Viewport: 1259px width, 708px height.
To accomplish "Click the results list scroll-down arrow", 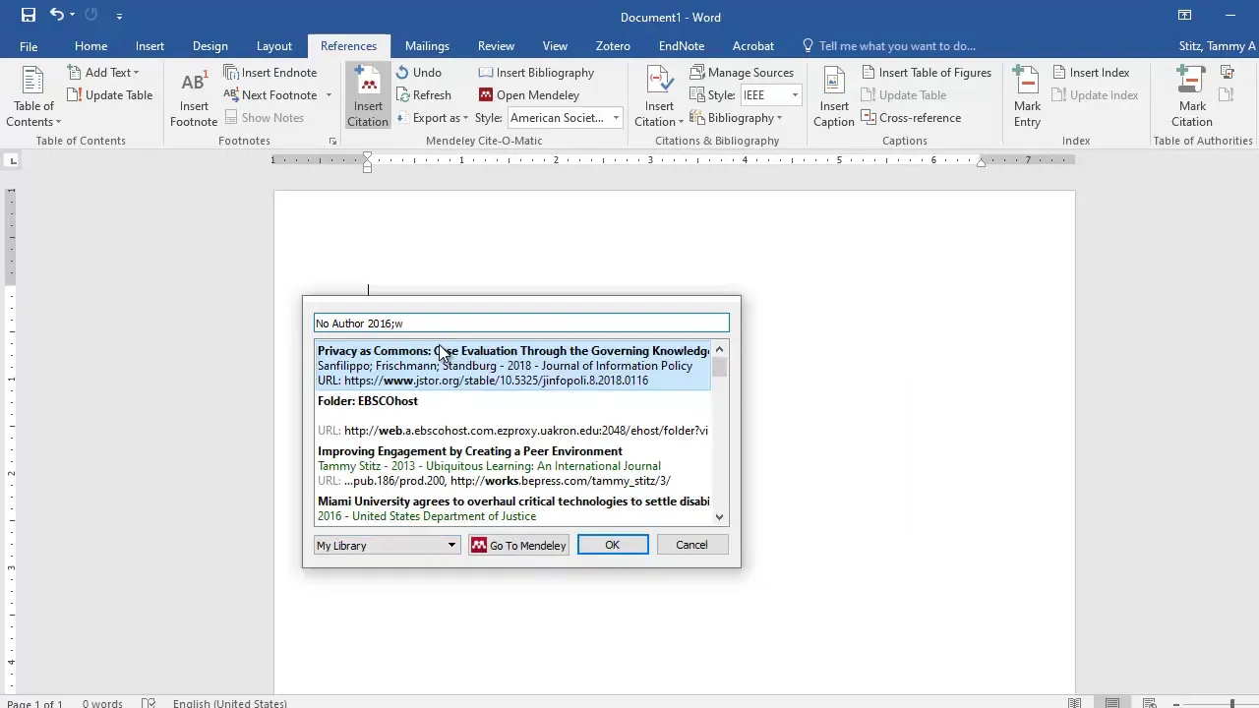I will (720, 517).
